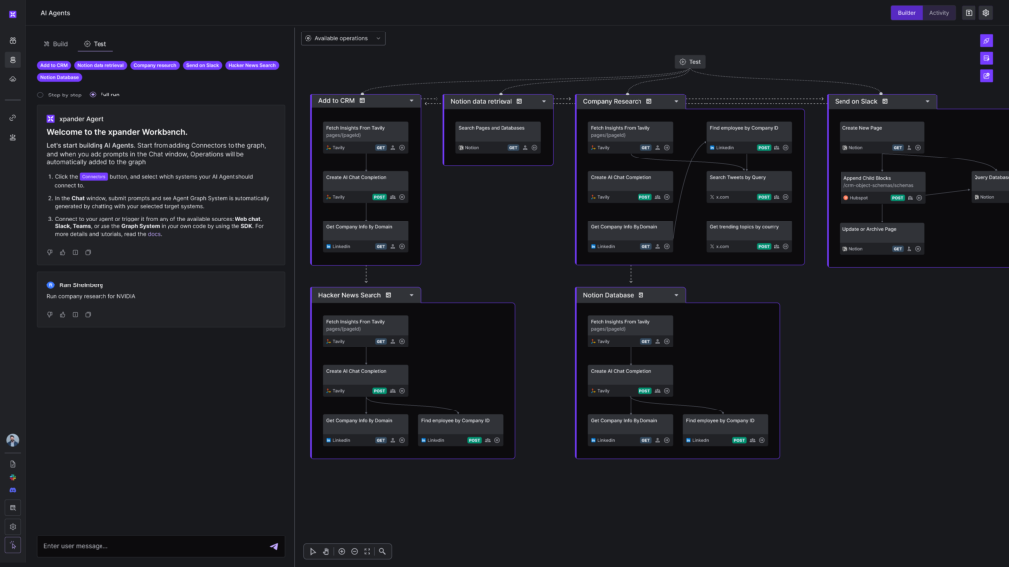Click the Hacker News Search purple tag
Viewport: 1009px width, 567px height.
[x=251, y=66]
